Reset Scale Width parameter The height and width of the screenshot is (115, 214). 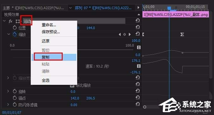click(x=138, y=78)
